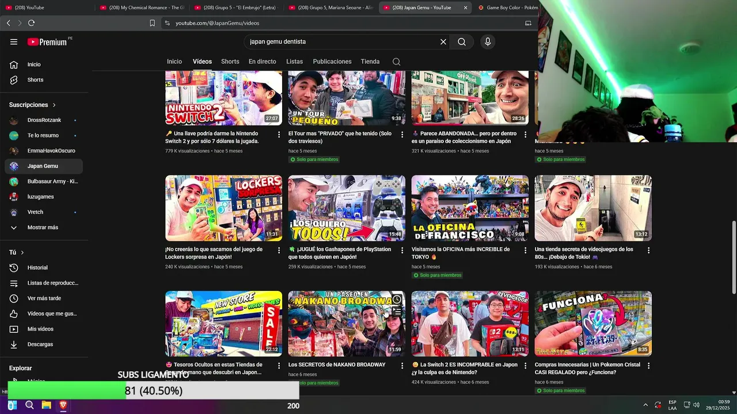737x414 pixels.
Task: Go back using browser back arrow
Action: pyautogui.click(x=8, y=23)
